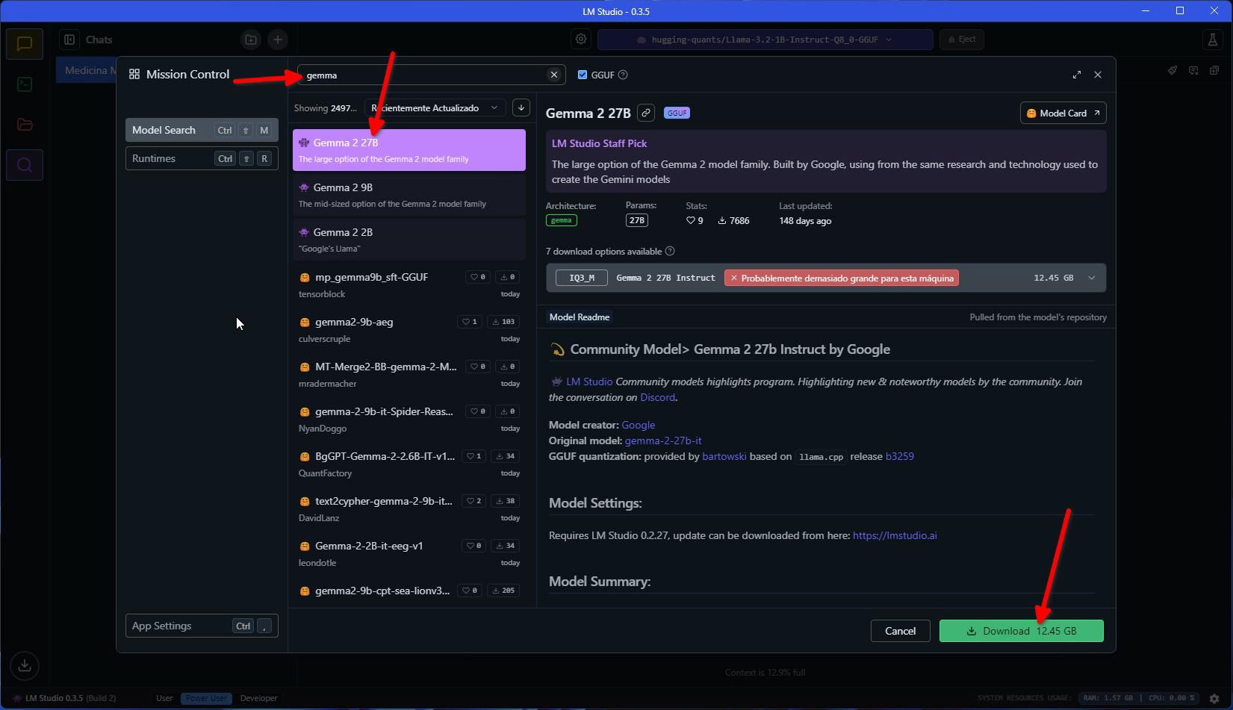This screenshot has width=1233, height=710.
Task: Open App Settings
Action: pyautogui.click(x=202, y=626)
